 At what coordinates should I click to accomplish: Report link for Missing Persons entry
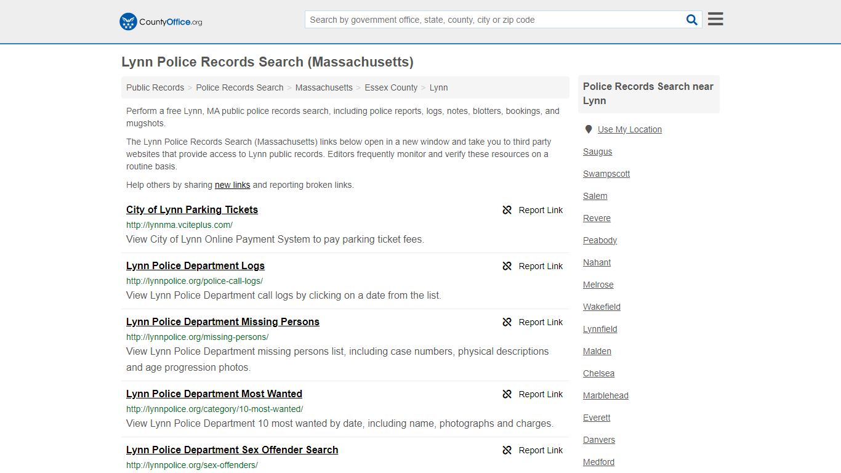click(x=533, y=322)
